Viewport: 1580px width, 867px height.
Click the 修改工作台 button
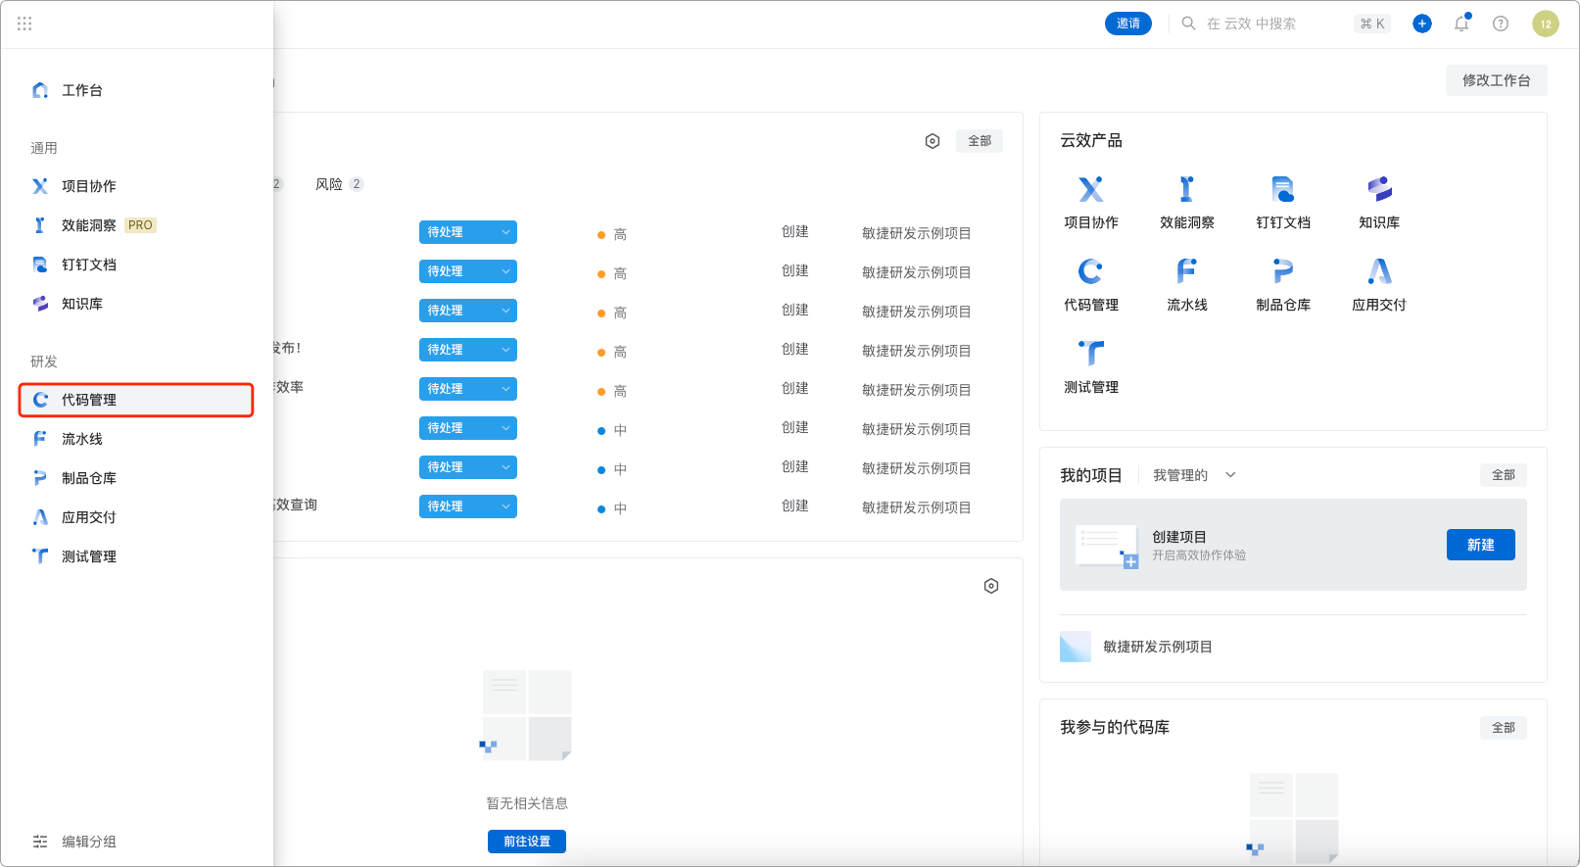pos(1496,80)
